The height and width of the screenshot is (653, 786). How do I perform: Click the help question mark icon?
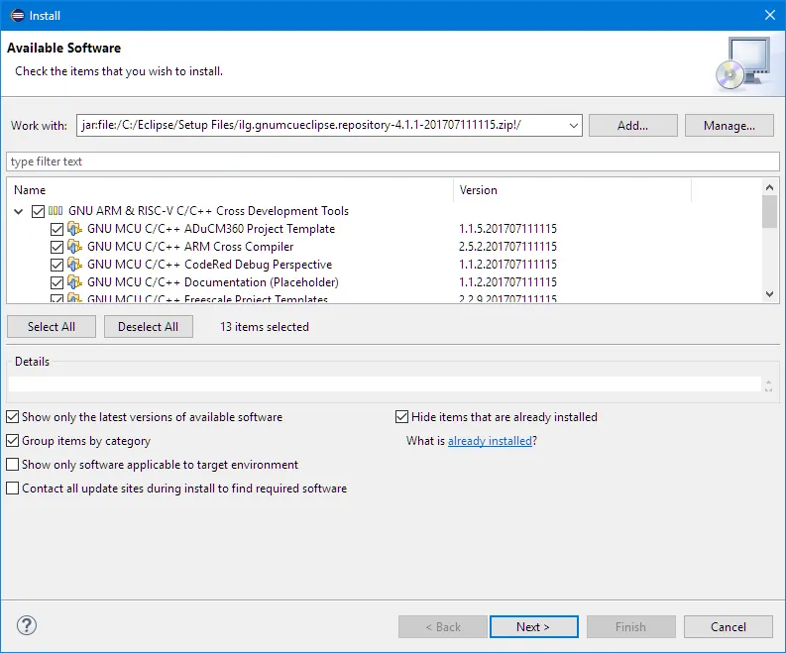[x=27, y=625]
